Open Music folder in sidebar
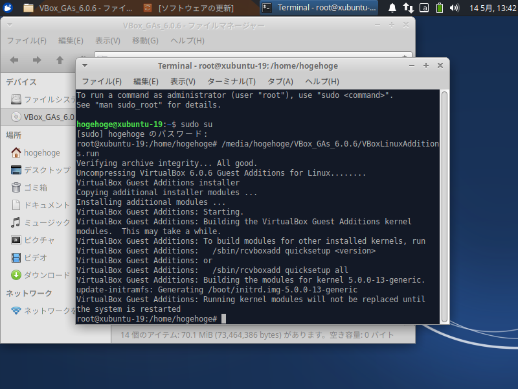This screenshot has height=389, width=518. [41, 222]
